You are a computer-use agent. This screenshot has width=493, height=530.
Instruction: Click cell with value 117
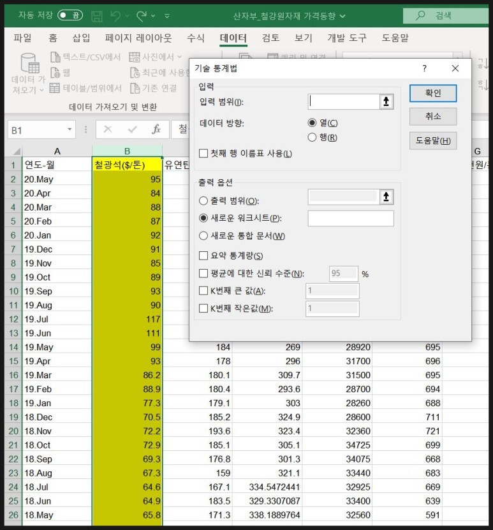tap(127, 319)
